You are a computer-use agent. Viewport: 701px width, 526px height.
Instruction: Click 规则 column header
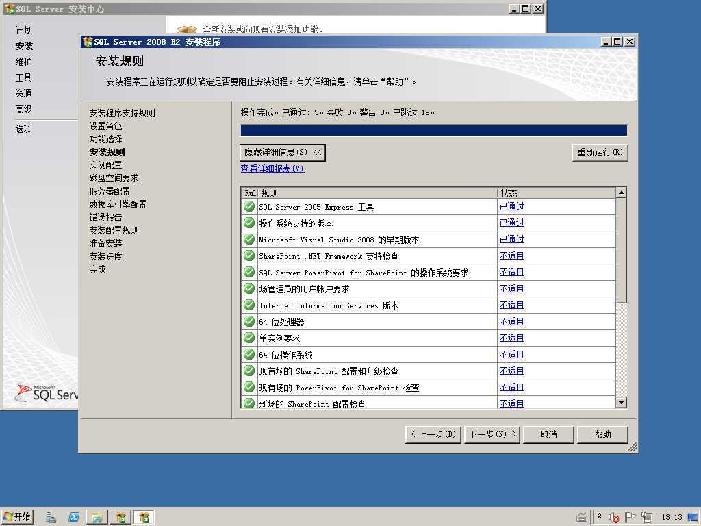[377, 192]
